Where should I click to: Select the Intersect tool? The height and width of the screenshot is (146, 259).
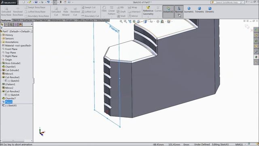(x=134, y=12)
